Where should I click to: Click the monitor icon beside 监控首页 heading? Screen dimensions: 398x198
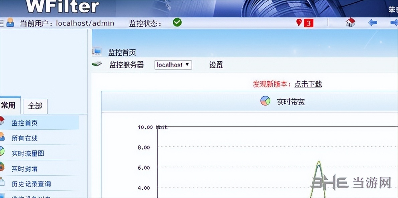pos(97,51)
